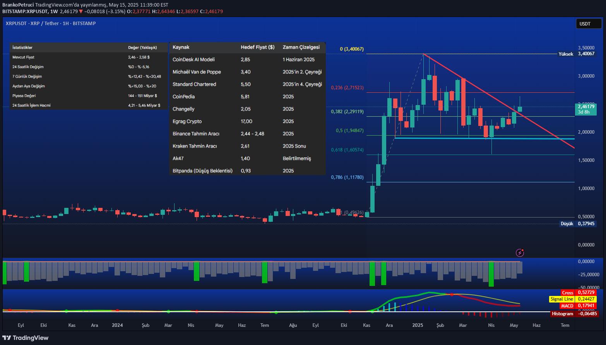Screen dimensions: 606x345
Task: Click the Piyasa Değeri statistic label
Action: click(x=24, y=96)
